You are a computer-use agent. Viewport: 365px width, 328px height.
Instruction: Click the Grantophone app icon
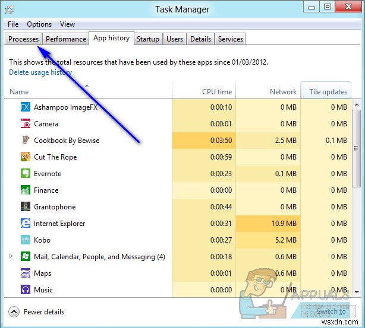[x=26, y=207]
